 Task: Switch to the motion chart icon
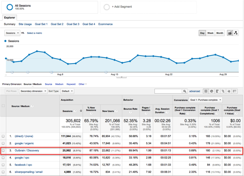[235, 33]
